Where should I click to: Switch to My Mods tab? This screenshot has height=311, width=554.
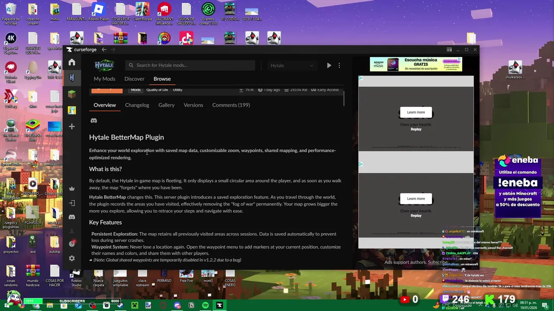[104, 79]
